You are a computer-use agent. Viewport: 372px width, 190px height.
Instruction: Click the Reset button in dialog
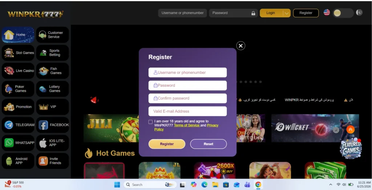(x=208, y=144)
